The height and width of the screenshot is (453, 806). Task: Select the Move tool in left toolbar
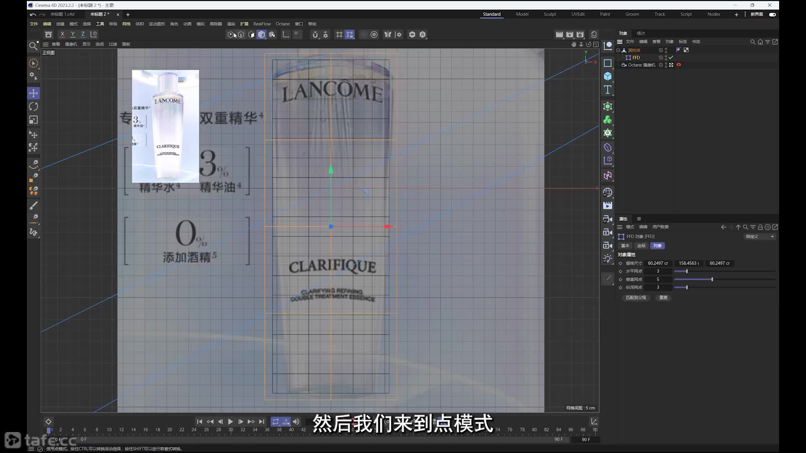(34, 93)
